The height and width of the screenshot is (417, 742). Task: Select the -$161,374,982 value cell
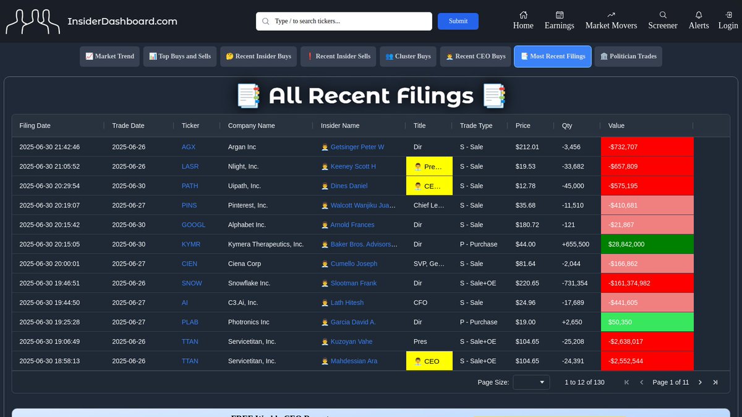click(x=647, y=283)
